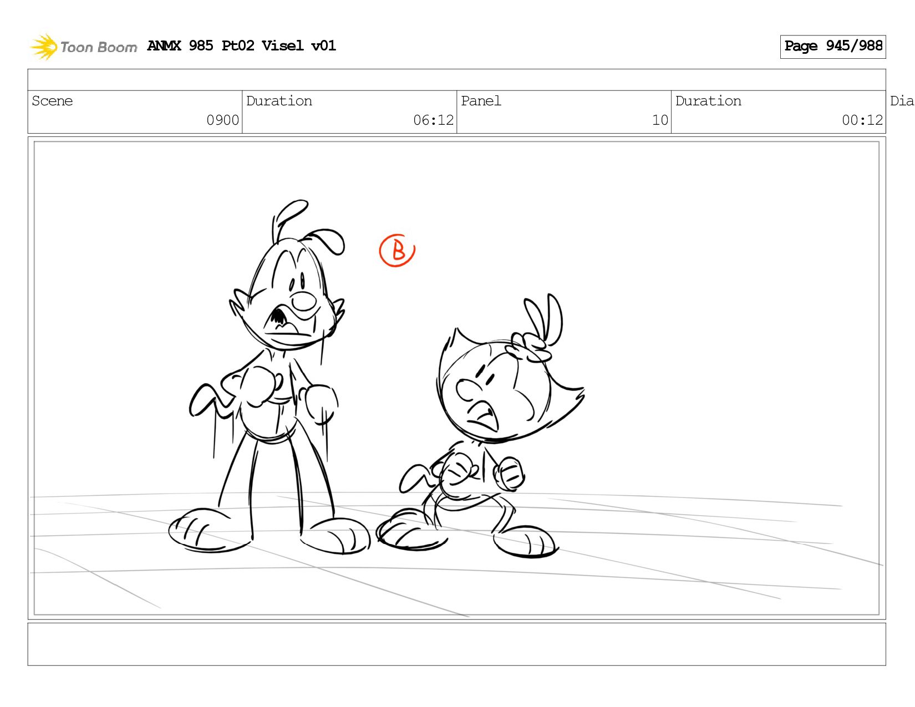Click the panel 'Duration' label beside Panel
The image size is (915, 707).
point(708,101)
